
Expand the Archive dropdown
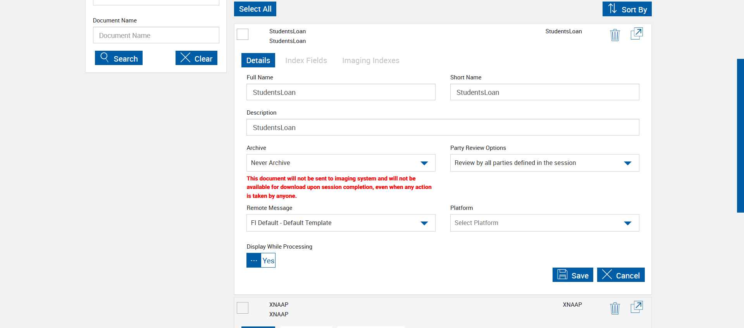coord(341,163)
